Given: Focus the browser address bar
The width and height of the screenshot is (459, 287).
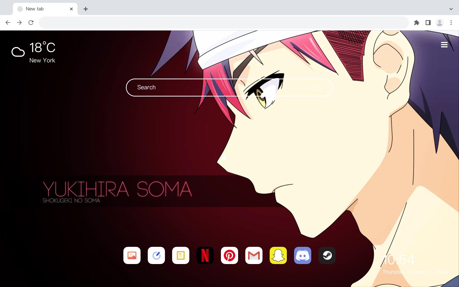Looking at the screenshot, I should click(224, 23).
